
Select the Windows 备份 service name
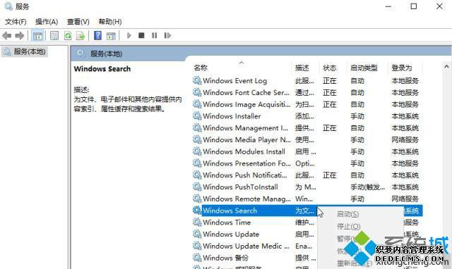[x=226, y=258]
